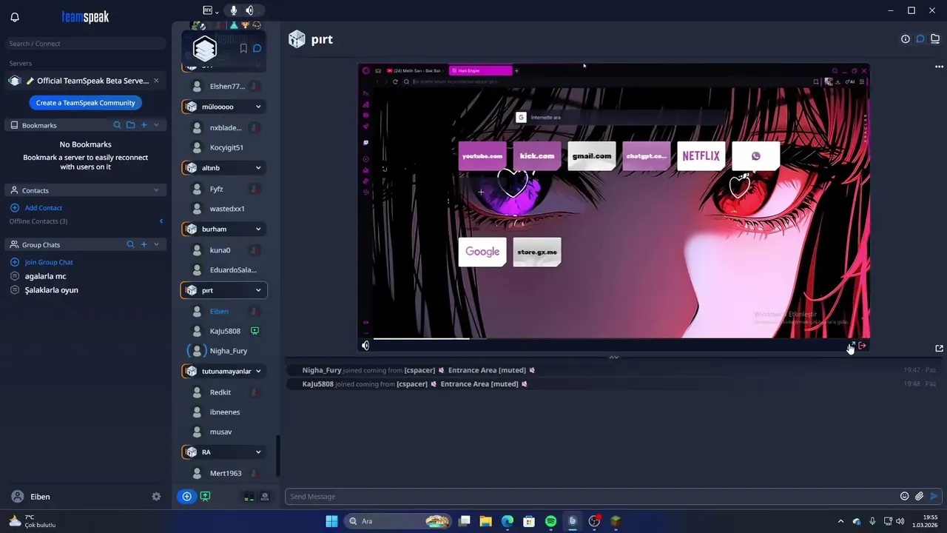Toggle the camera icon beside the level meter
947x533 pixels.
(x=265, y=497)
